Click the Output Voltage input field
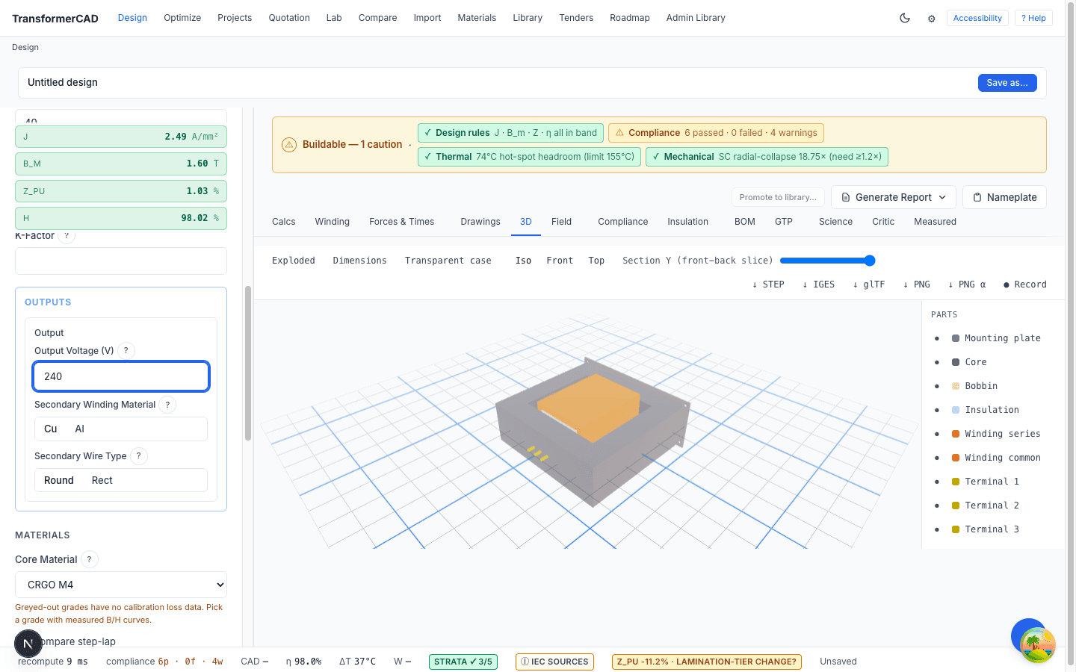This screenshot has height=672, width=1076. click(x=121, y=376)
